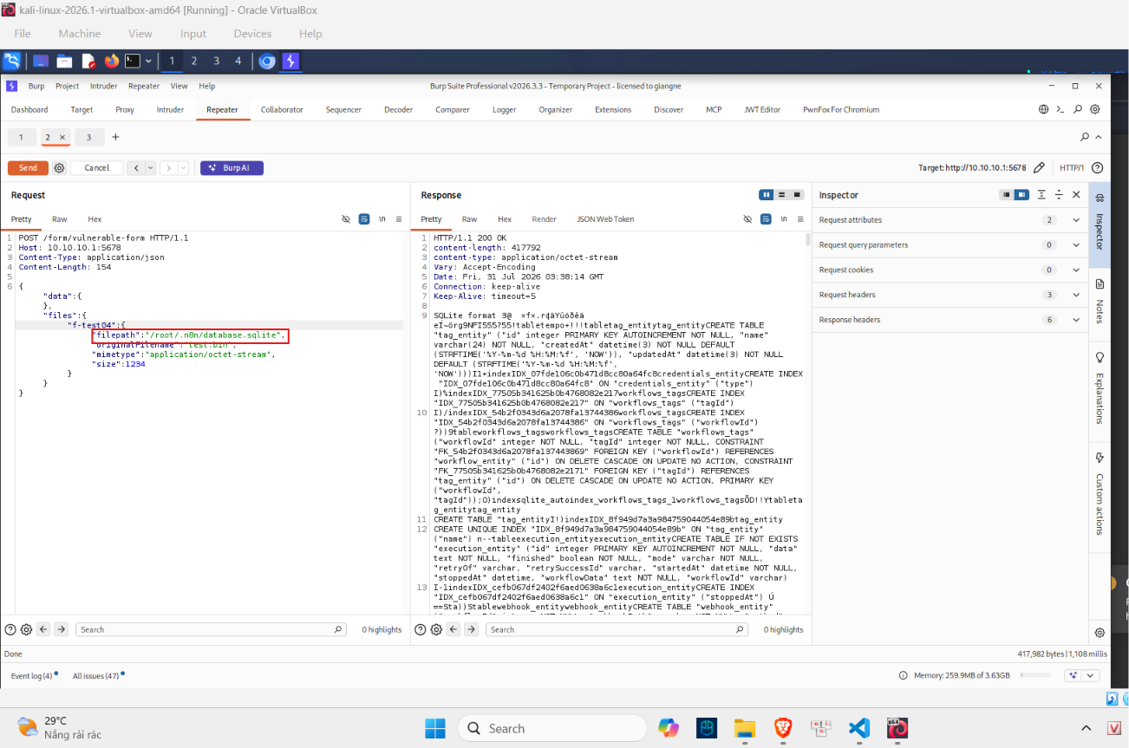Switch to the Intruder tab

click(x=170, y=109)
